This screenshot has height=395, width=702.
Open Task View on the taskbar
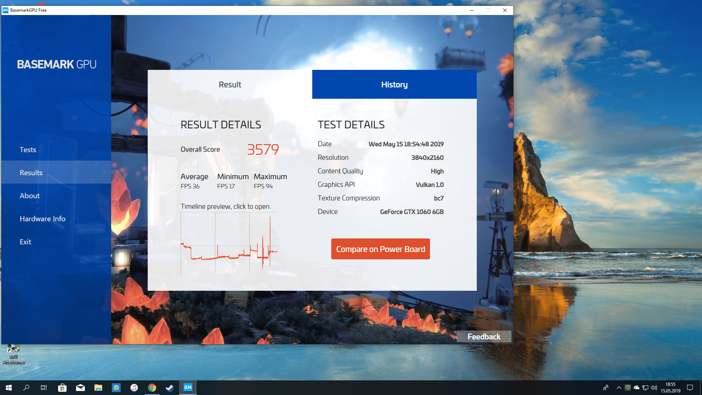[x=44, y=388]
